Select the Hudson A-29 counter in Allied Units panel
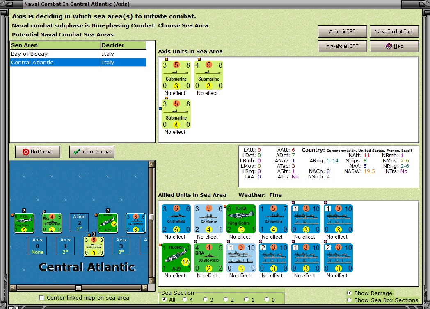This screenshot has height=309, width=430. click(176, 257)
